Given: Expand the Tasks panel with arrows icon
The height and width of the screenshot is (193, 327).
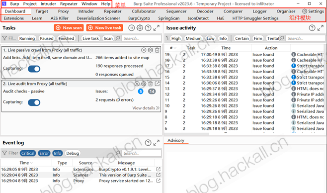Looking at the screenshot, I should point(157,28).
